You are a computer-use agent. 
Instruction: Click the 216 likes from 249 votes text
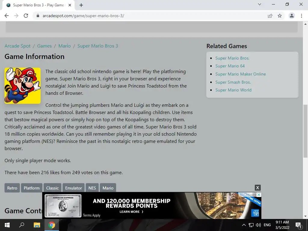(64, 172)
